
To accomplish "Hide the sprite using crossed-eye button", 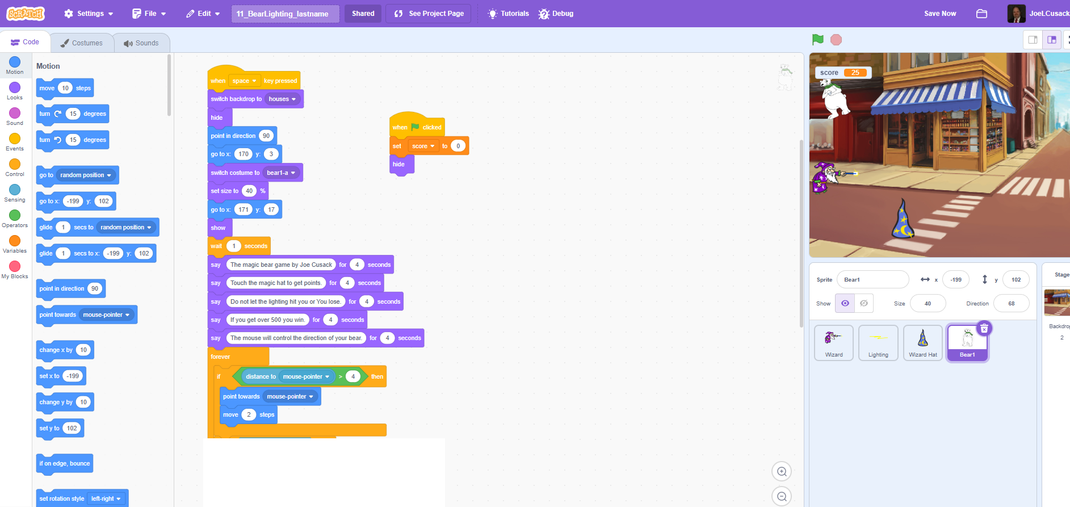I will [863, 303].
